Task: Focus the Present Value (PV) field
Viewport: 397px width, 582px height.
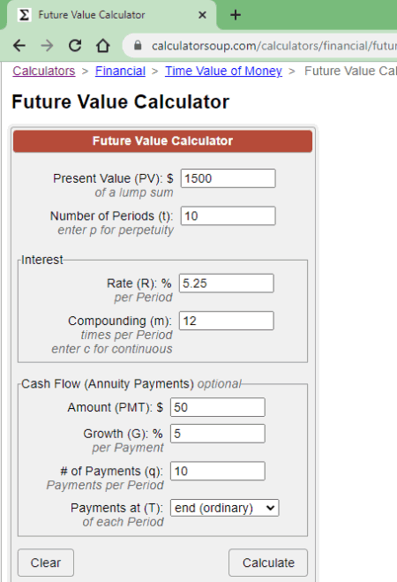Action: click(228, 178)
